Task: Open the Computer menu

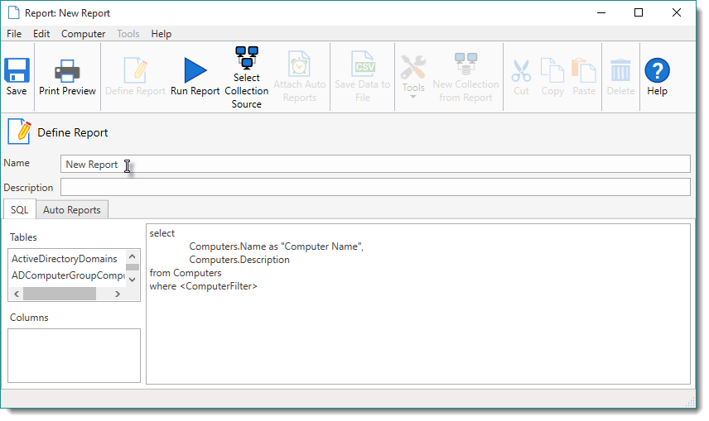Action: pyautogui.click(x=83, y=34)
